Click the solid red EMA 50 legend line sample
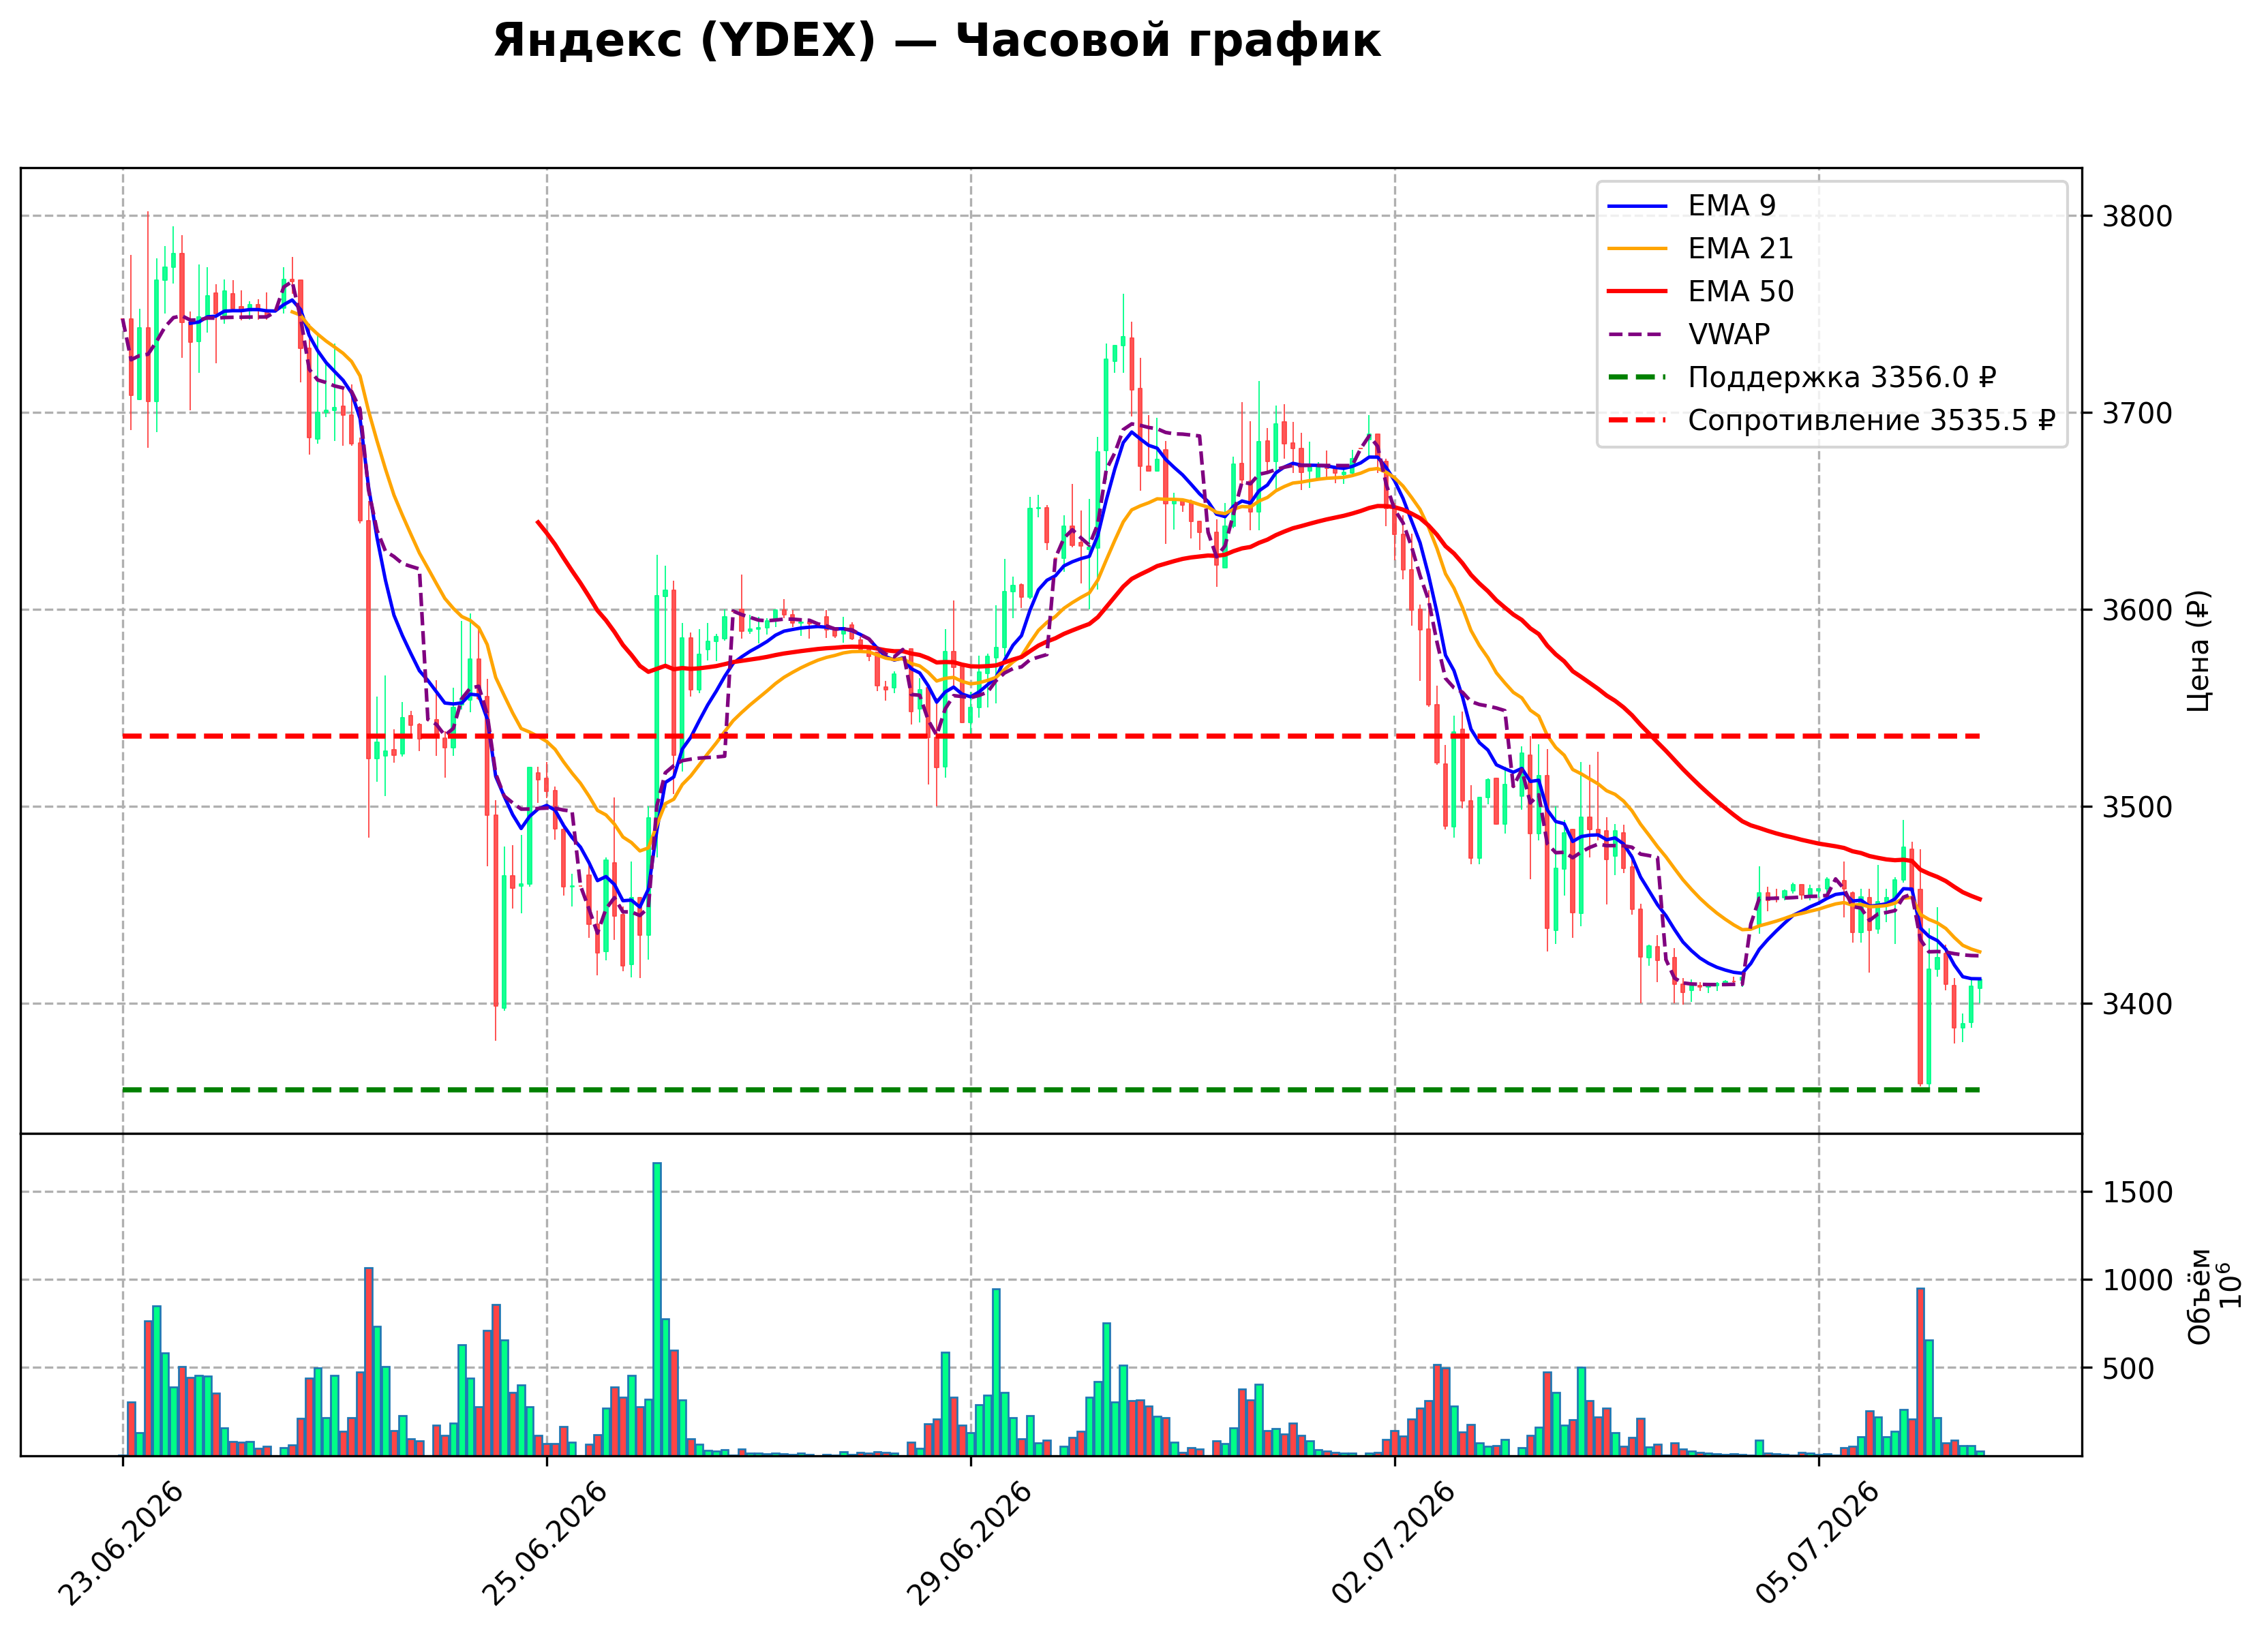 (x=1637, y=292)
